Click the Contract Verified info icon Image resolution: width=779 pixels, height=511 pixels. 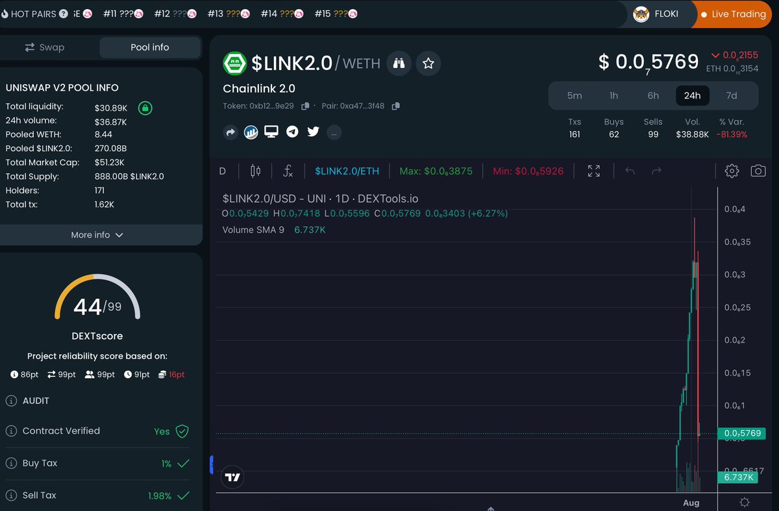pyautogui.click(x=11, y=431)
